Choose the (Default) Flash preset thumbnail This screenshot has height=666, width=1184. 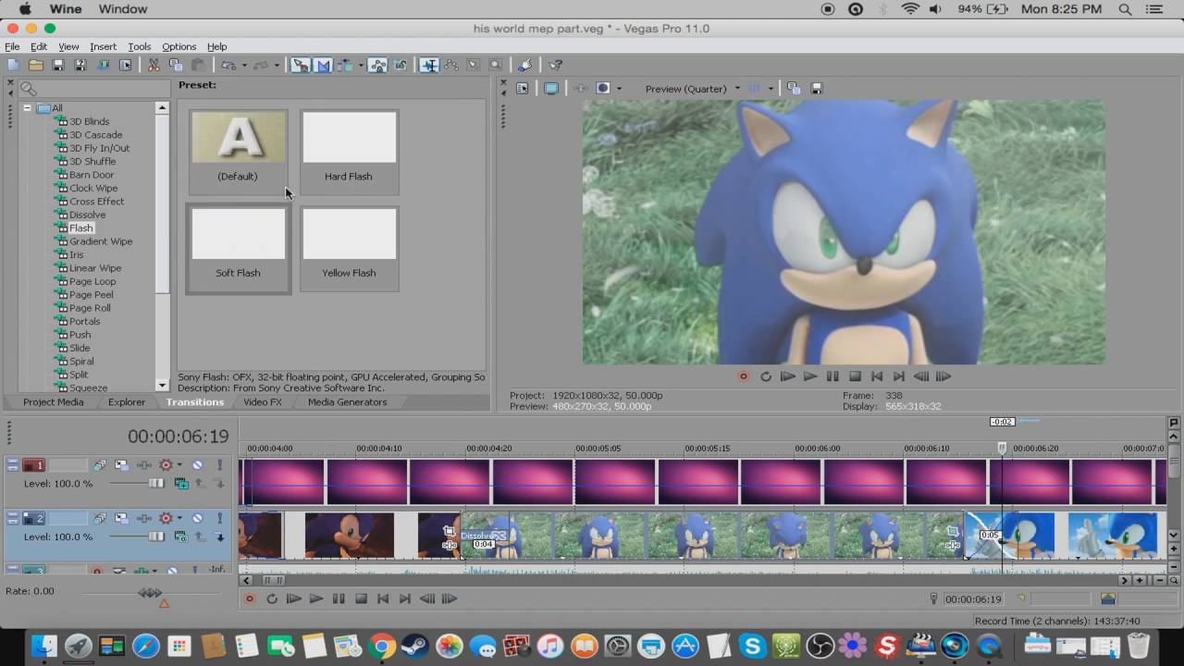(238, 151)
